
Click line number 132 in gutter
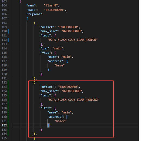click(x=4, y=125)
